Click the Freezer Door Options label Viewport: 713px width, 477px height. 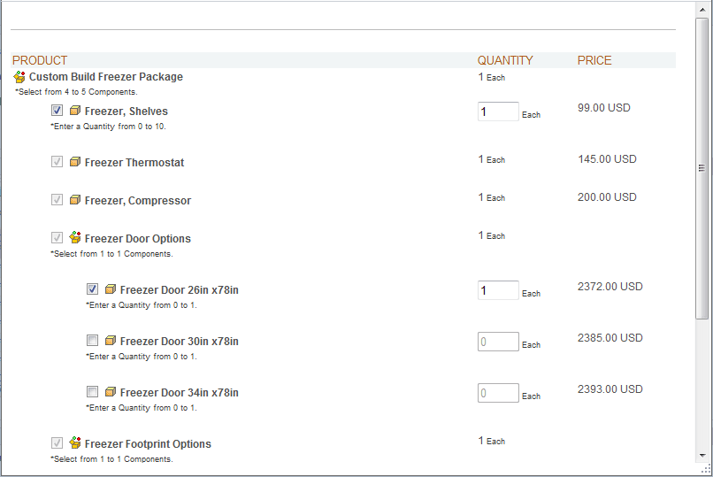click(x=138, y=239)
